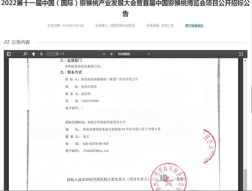The height and width of the screenshot is (191, 252).
Task: Go to the previous PDF page
Action: (34, 54)
